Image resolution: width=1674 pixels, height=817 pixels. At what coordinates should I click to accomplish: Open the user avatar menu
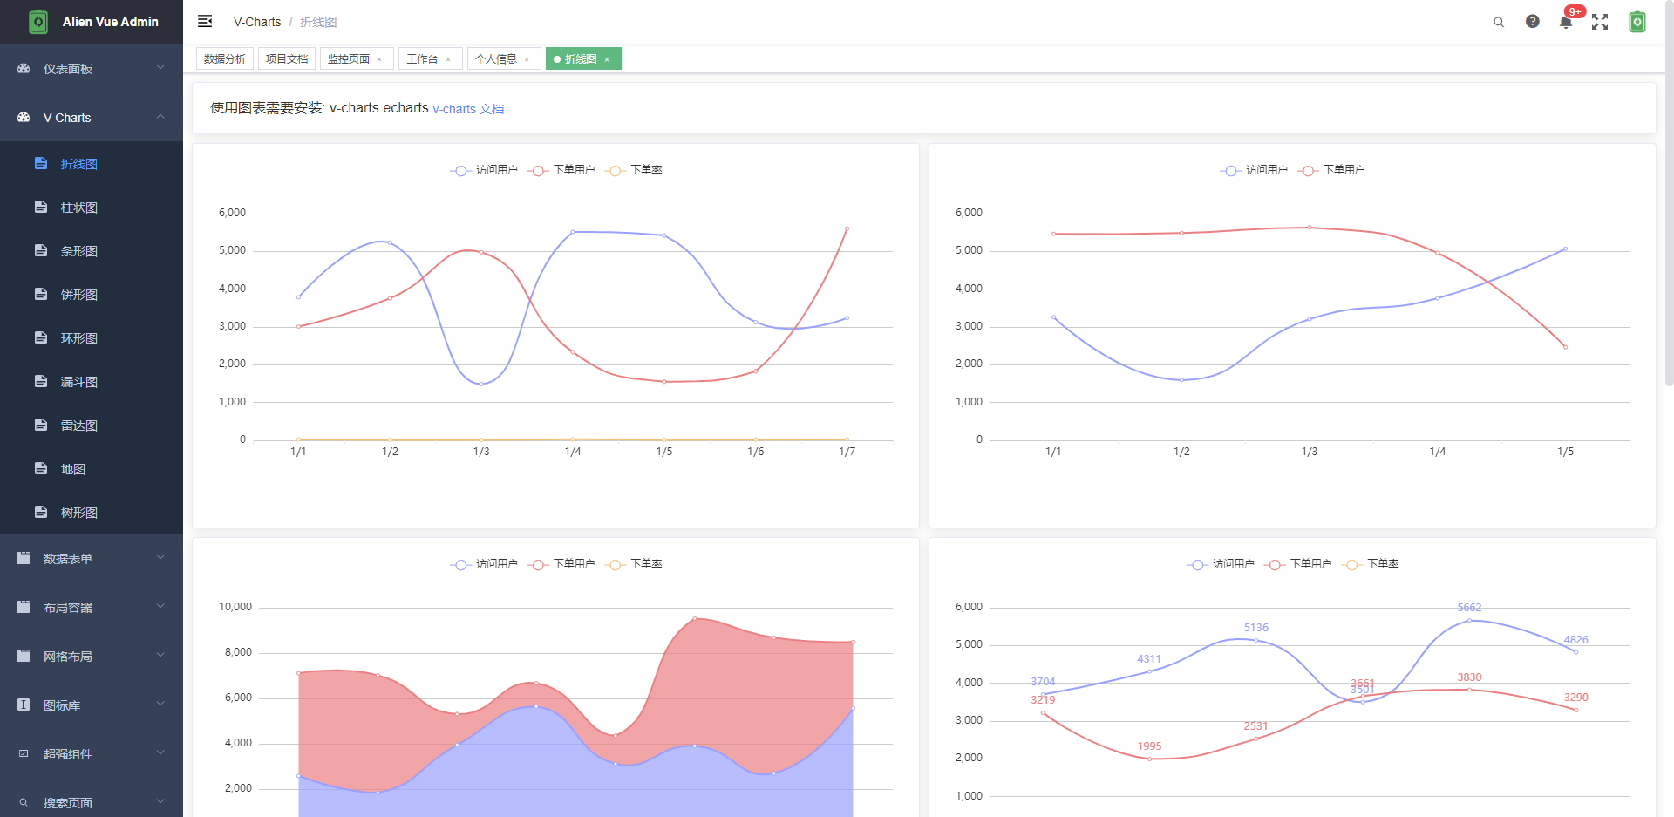1637,22
